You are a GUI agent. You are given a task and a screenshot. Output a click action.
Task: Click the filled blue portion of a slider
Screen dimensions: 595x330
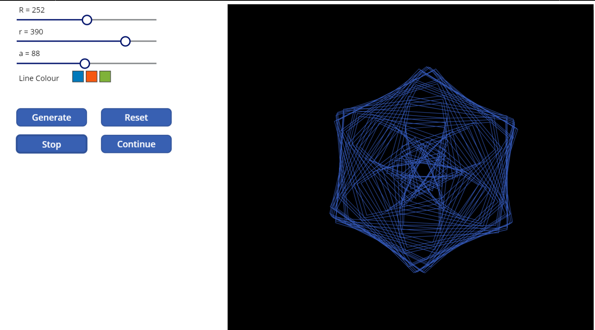pyautogui.click(x=49, y=63)
